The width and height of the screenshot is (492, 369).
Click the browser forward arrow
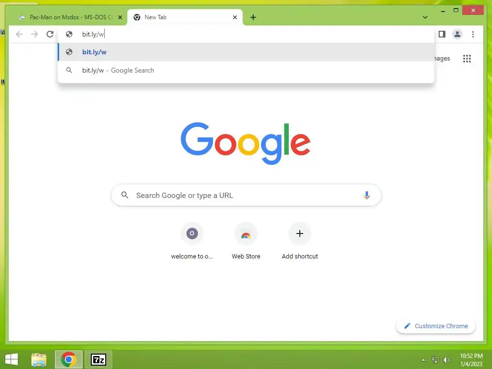(35, 34)
